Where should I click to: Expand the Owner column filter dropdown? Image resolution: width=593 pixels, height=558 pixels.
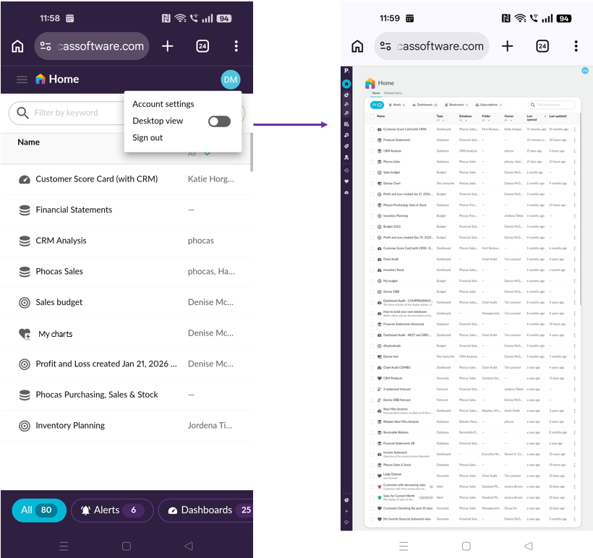tap(511, 120)
